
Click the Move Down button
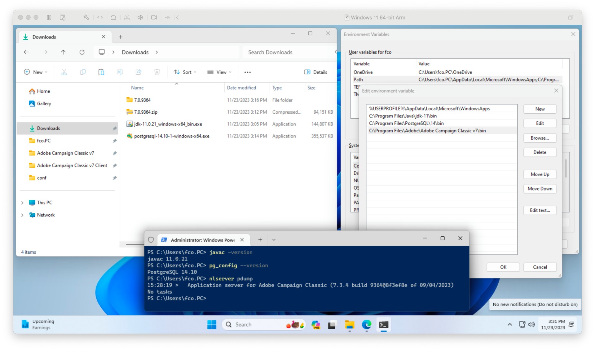(540, 189)
